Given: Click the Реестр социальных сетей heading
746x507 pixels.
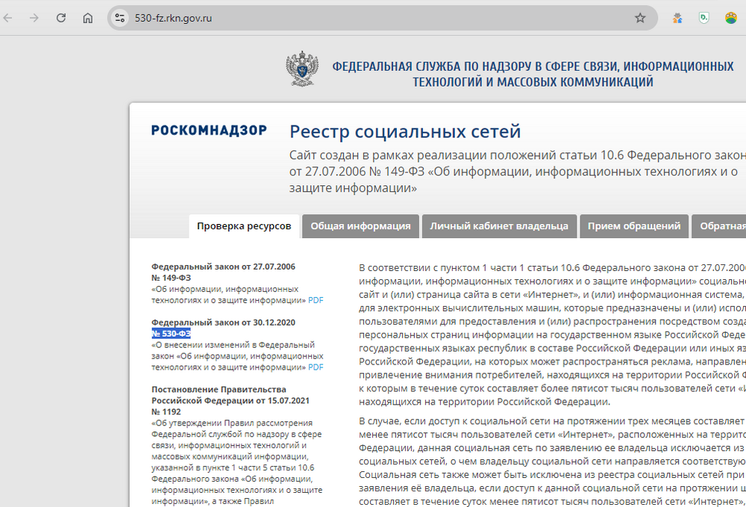Looking at the screenshot, I should [405, 131].
